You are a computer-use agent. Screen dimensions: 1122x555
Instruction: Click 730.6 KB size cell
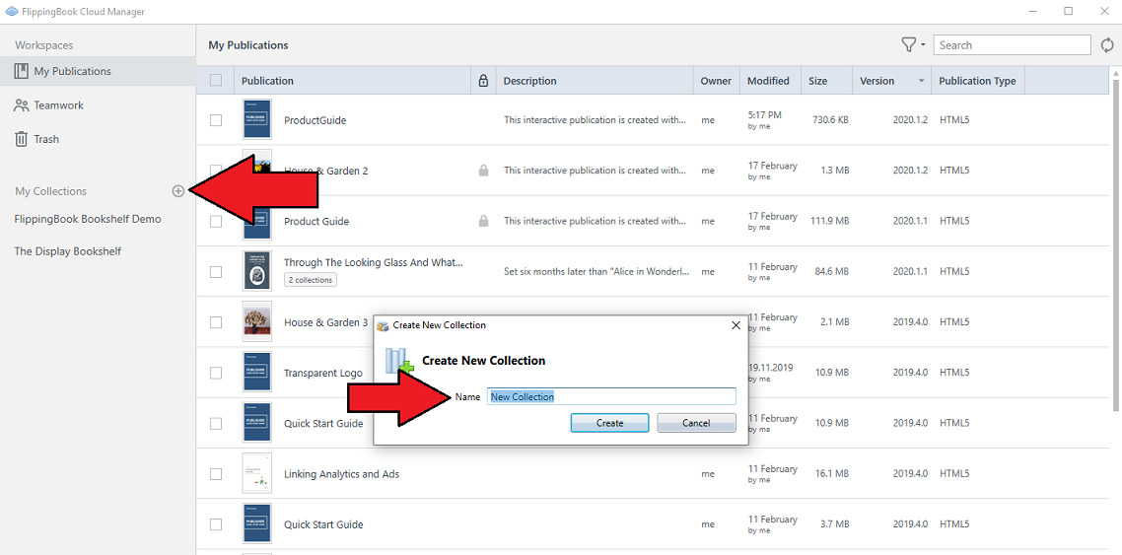pos(831,120)
